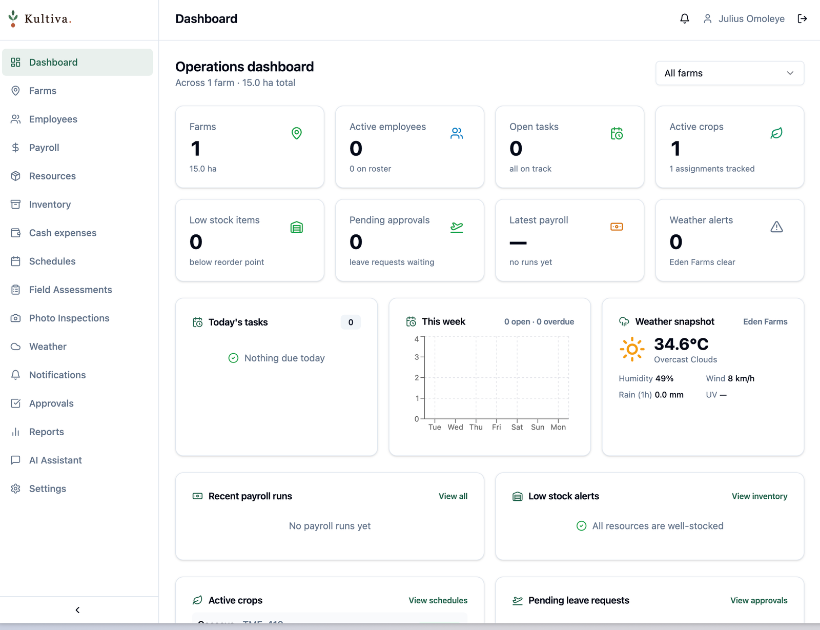Click the Today's tasks calendar icon
This screenshot has width=820, height=630.
tap(197, 322)
